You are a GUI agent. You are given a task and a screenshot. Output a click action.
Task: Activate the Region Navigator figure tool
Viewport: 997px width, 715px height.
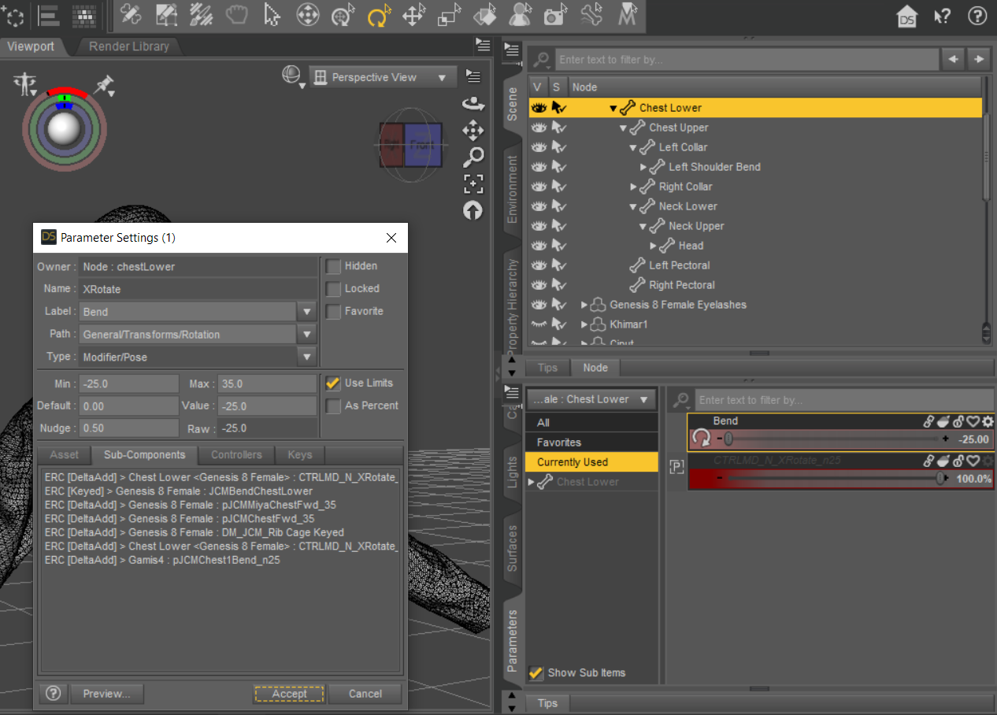pos(520,16)
